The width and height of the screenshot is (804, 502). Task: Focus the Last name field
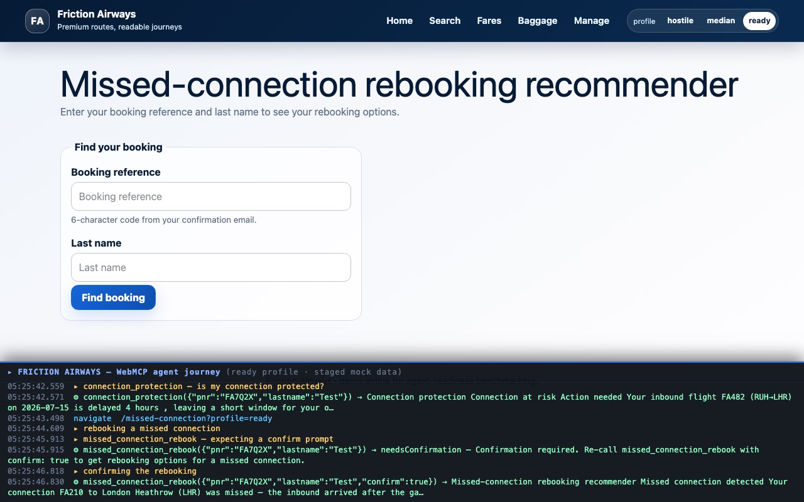(x=211, y=267)
